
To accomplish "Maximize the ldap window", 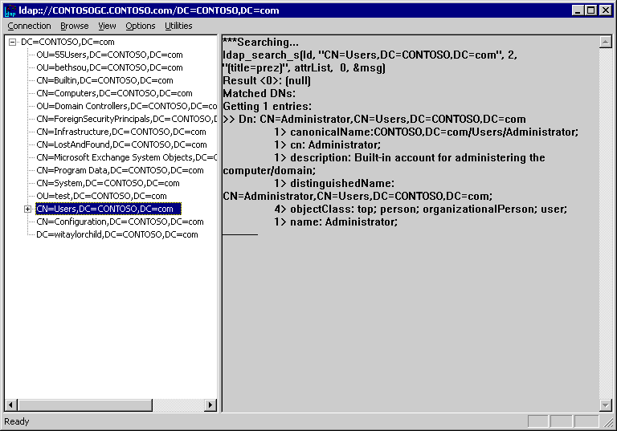I will tap(591, 10).
